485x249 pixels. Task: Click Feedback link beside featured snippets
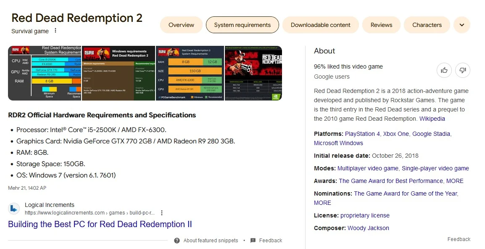click(x=271, y=241)
